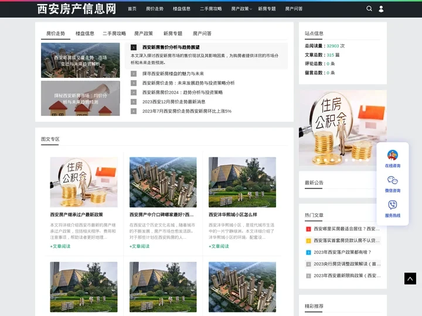Screen dimensions: 422x316
Task: Open thumbnail 探秘西安新房市场 均价分析
Action: click(80, 98)
